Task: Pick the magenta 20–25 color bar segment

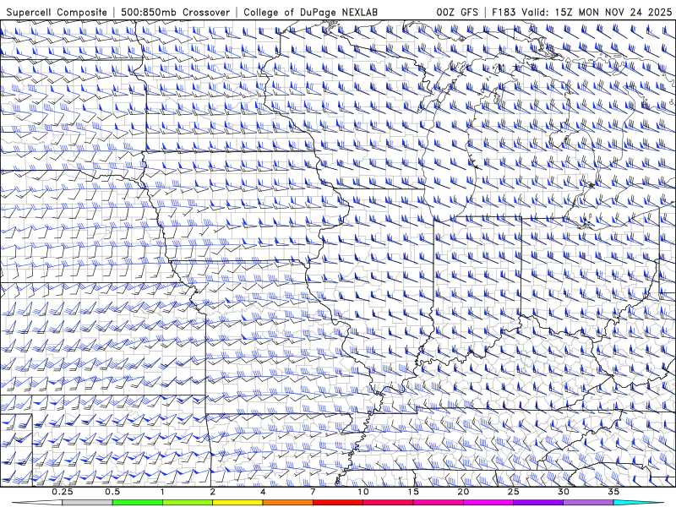Action: pyautogui.click(x=488, y=503)
